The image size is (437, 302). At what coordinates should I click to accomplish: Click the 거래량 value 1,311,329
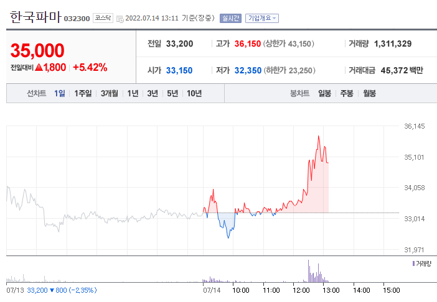pos(393,43)
